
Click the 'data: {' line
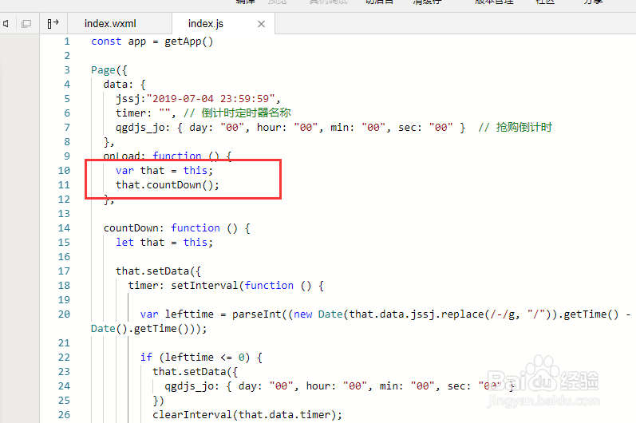[124, 85]
